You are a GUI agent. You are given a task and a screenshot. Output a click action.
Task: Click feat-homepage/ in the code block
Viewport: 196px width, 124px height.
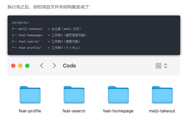tap(31, 35)
